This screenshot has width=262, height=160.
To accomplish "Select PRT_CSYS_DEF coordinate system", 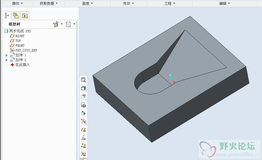I will [26, 50].
